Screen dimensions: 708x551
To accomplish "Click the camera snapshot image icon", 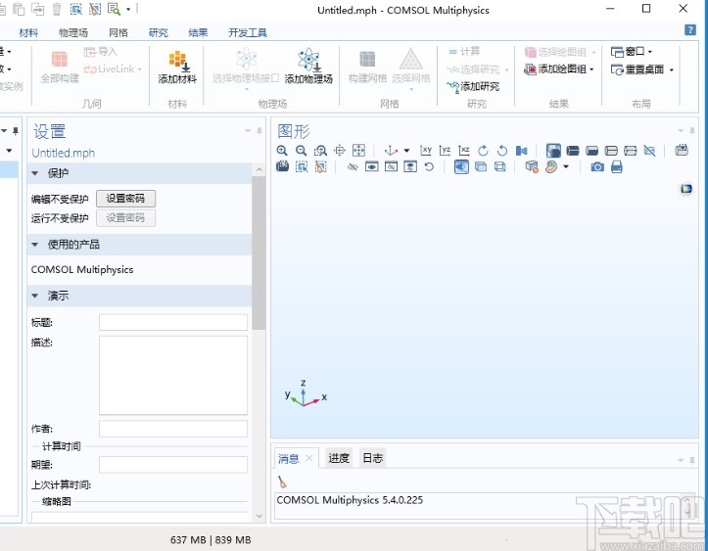I will (597, 167).
